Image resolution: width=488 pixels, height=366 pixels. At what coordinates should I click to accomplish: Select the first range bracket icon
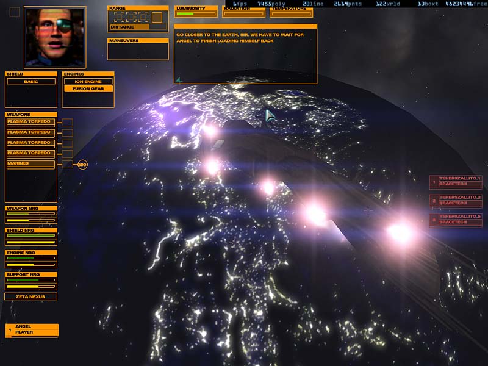point(119,17)
